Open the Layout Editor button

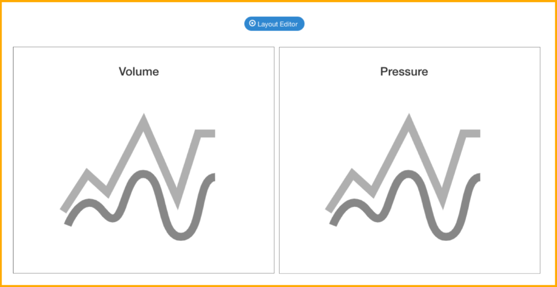274,24
